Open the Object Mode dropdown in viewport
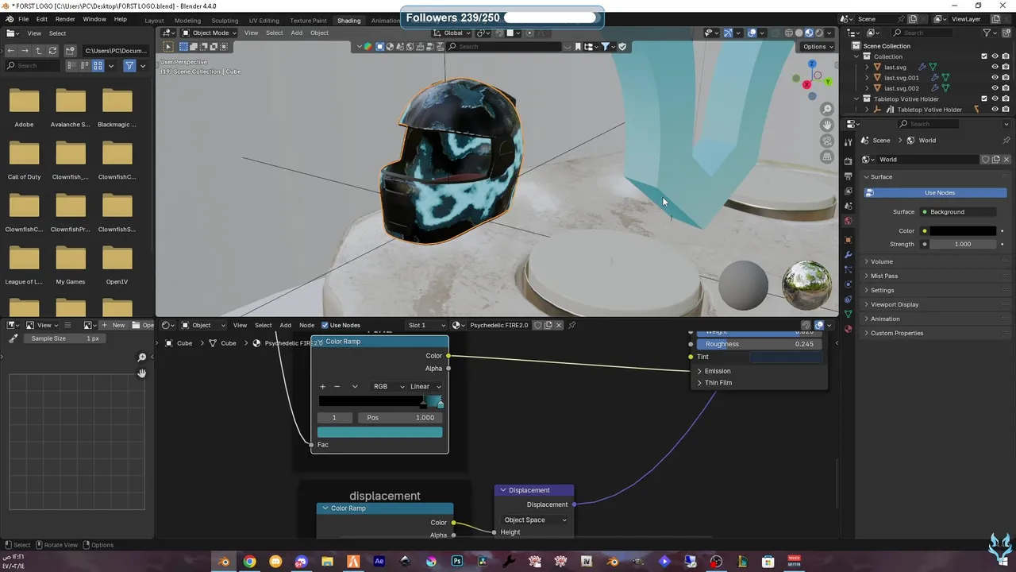The height and width of the screenshot is (572, 1016). pyautogui.click(x=209, y=33)
